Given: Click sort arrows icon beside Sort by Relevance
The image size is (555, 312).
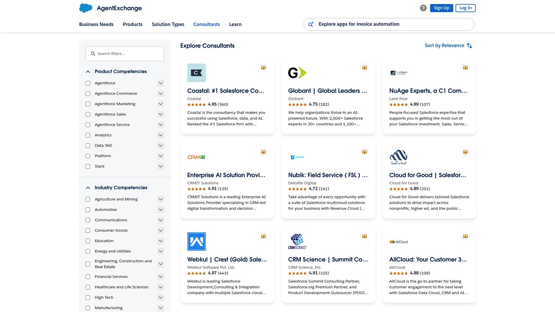Looking at the screenshot, I should pyautogui.click(x=469, y=46).
